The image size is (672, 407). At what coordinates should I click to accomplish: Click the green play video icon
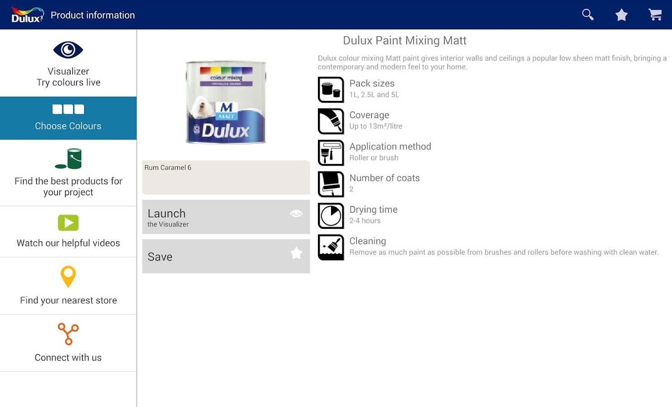tap(68, 222)
